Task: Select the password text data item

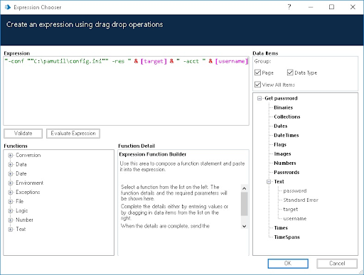Action: coord(295,191)
